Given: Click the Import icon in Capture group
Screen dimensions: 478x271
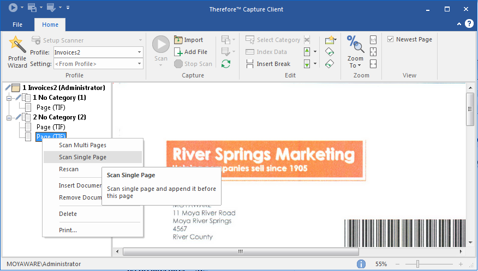Looking at the screenshot, I should (x=179, y=40).
